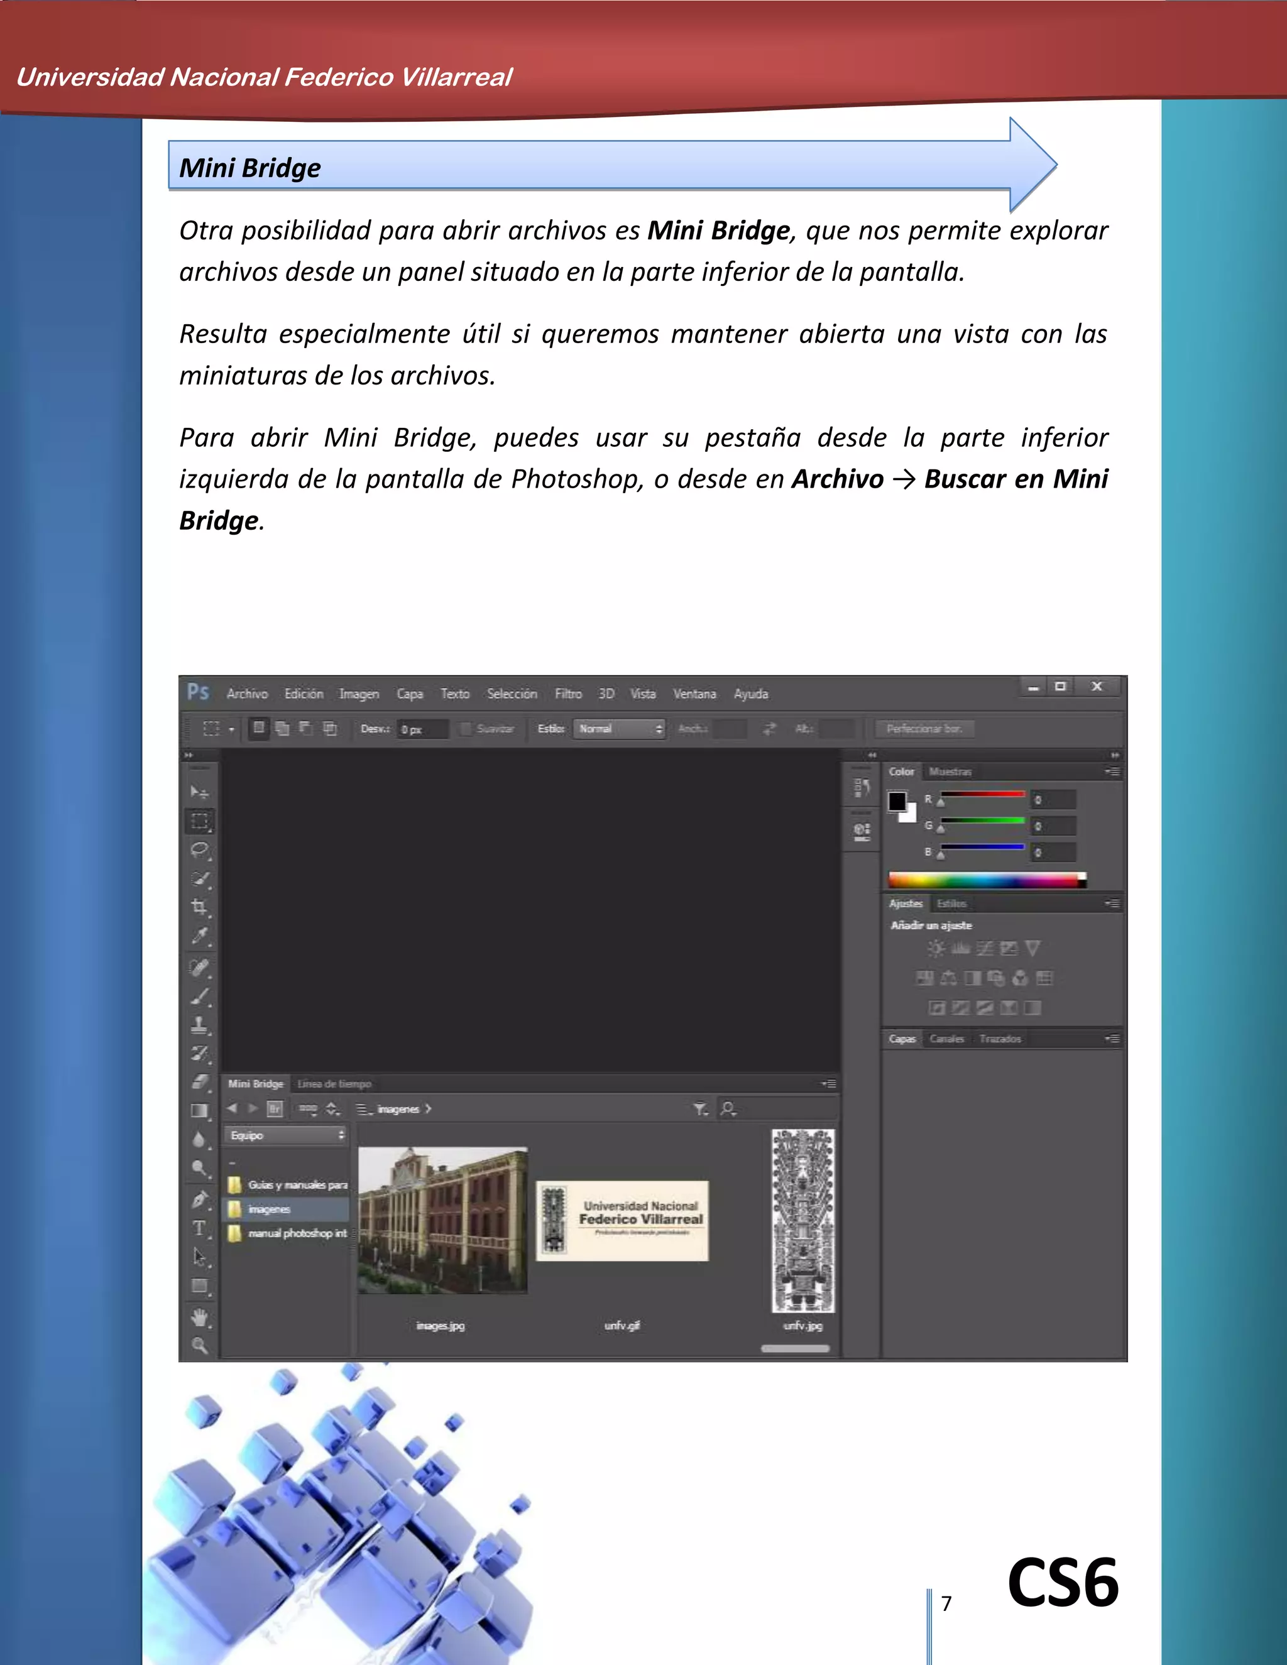
Task: Select the Eraser tool
Action: tap(200, 1082)
